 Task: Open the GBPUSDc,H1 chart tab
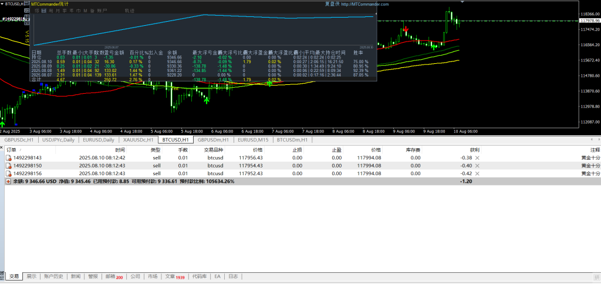(19, 140)
